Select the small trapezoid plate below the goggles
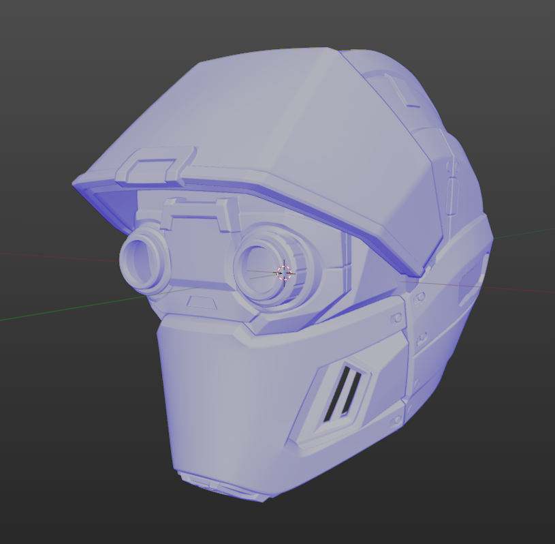Viewport: 555px width, 544px height. tap(202, 303)
